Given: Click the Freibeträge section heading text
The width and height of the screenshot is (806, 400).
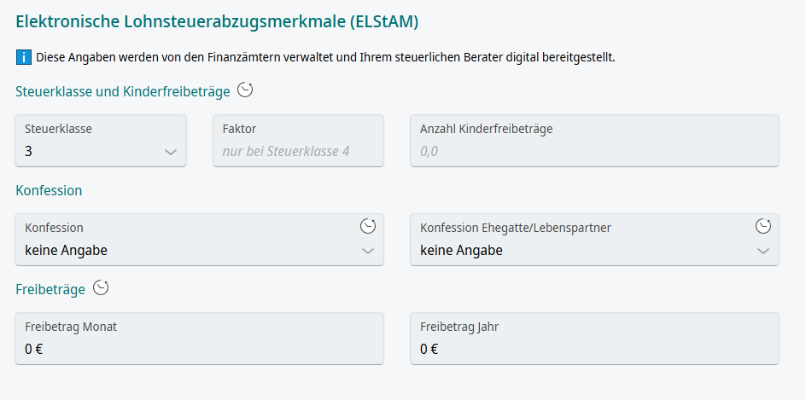Looking at the screenshot, I should (50, 289).
